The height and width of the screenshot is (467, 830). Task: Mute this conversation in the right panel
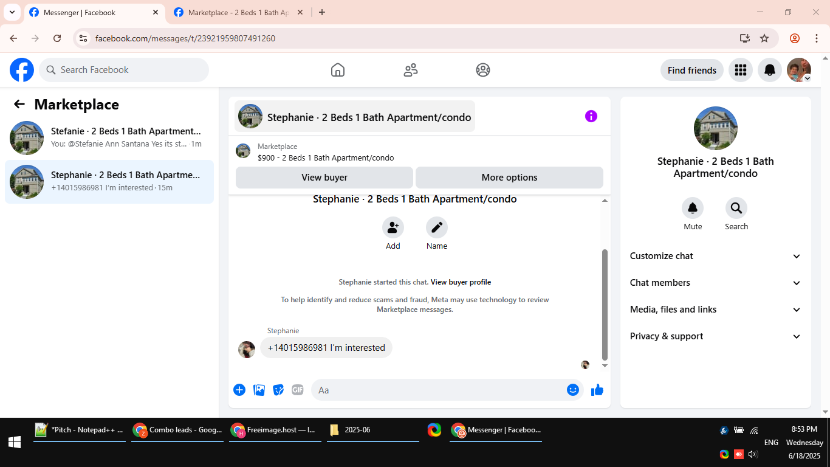coord(693,209)
